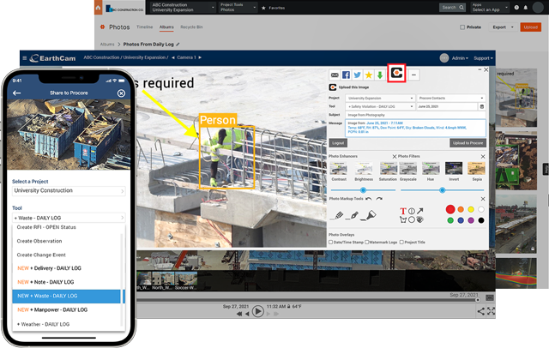The height and width of the screenshot is (348, 549).
Task: Pick the red color swatch
Action: click(450, 209)
